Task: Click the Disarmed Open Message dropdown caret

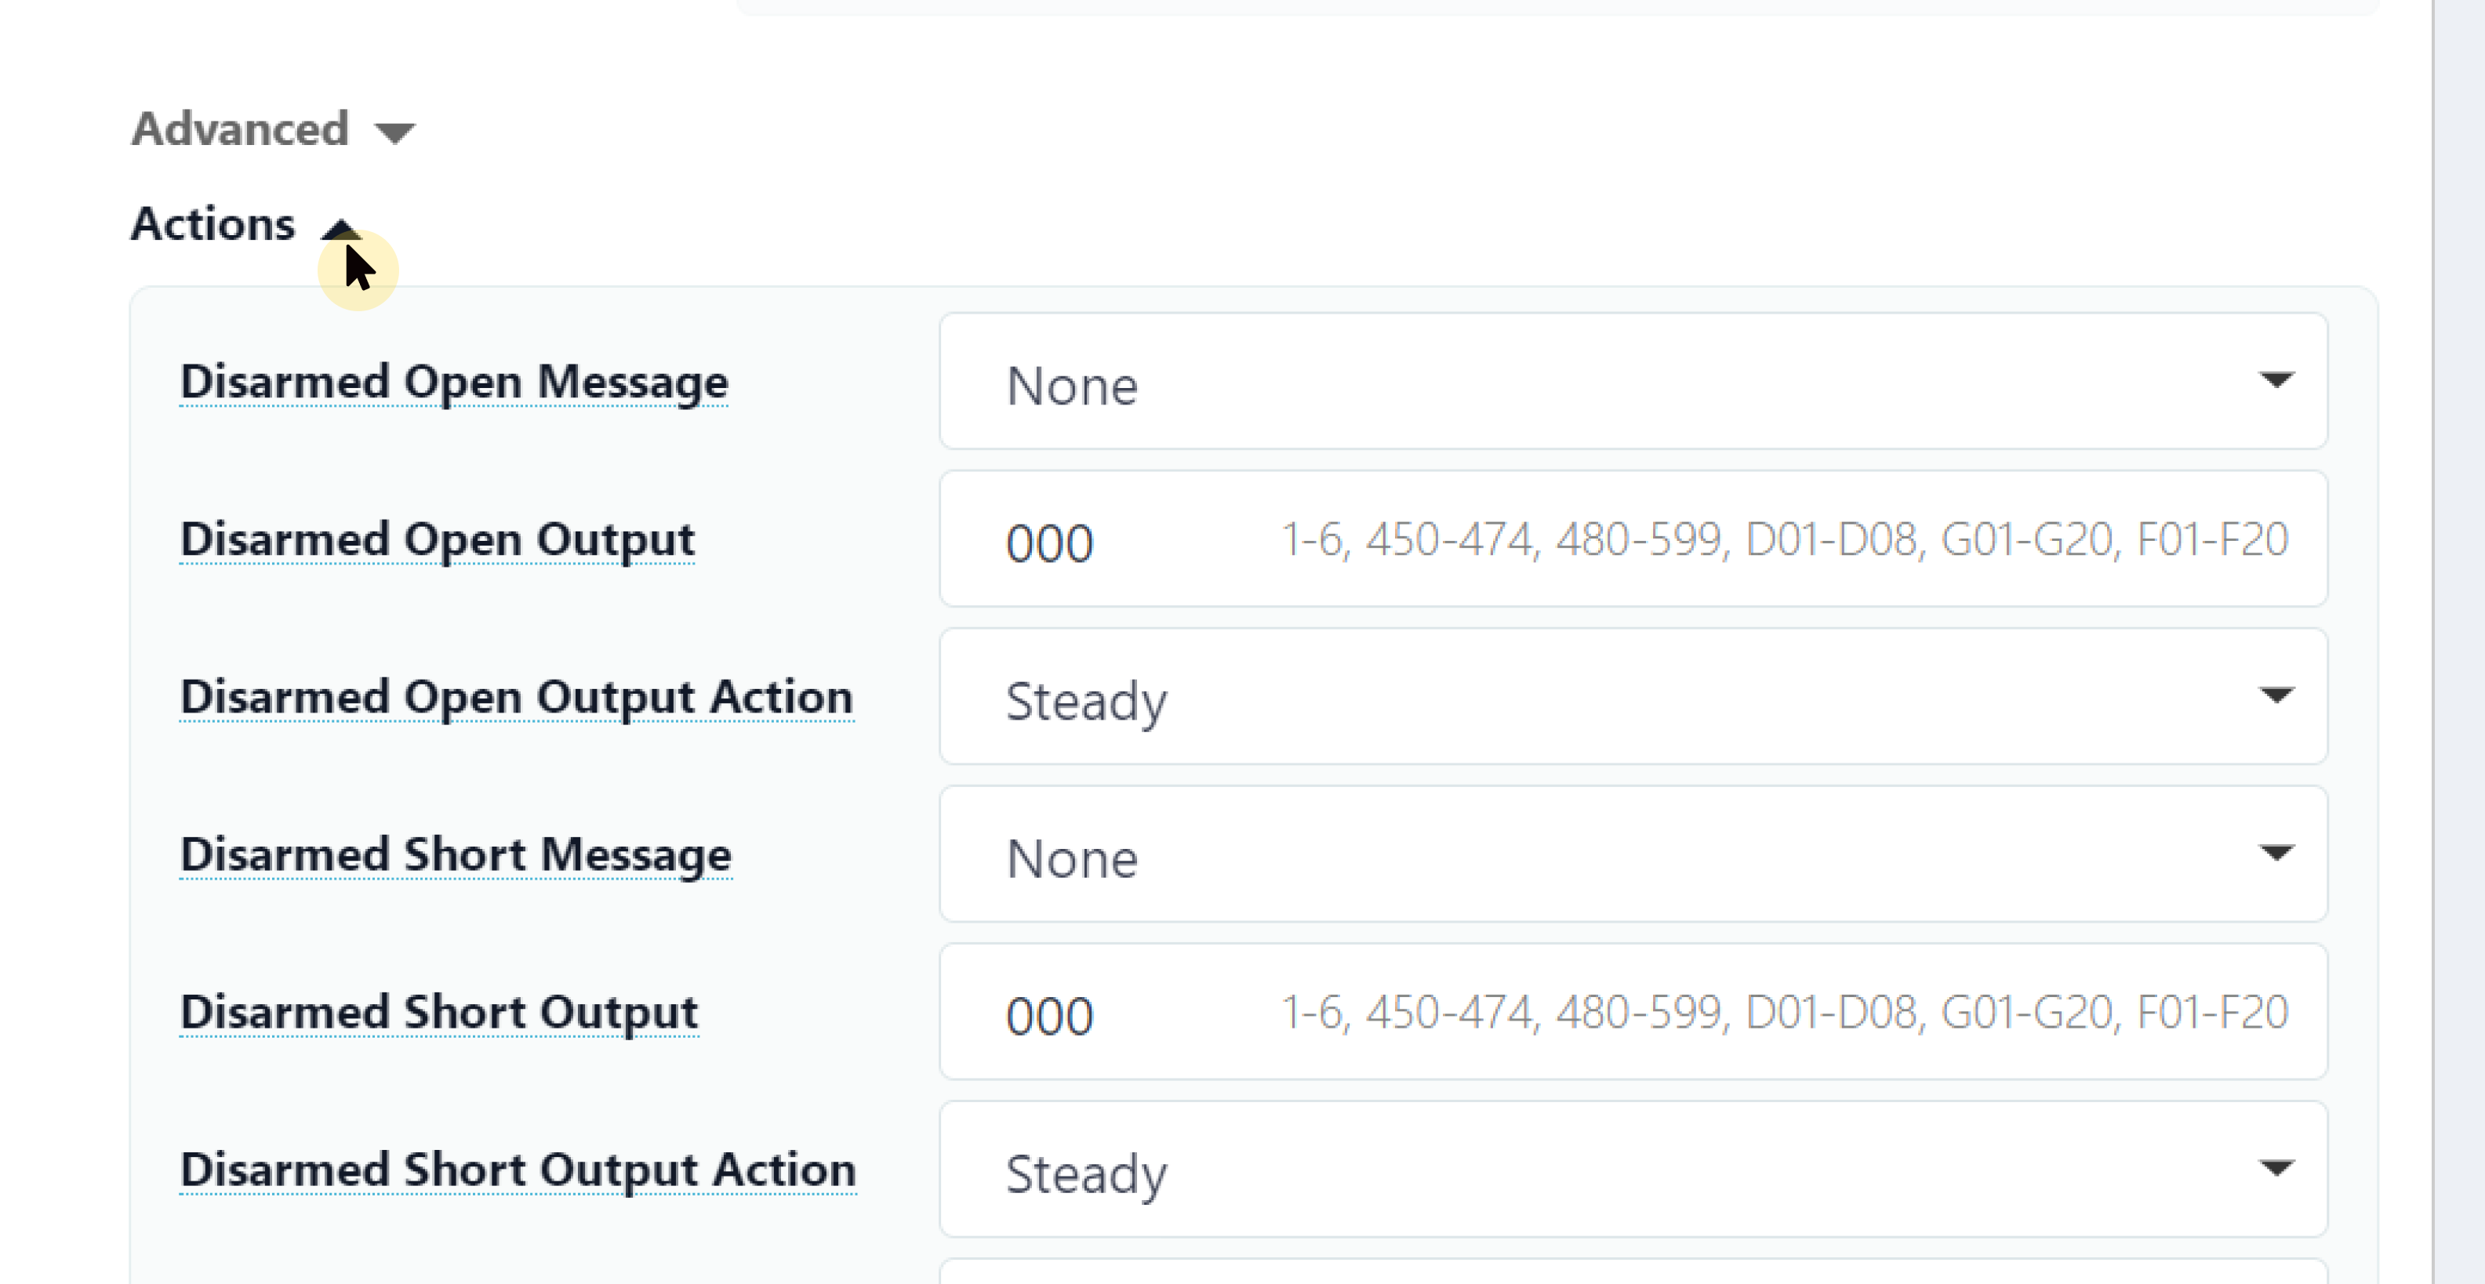Action: click(2276, 380)
